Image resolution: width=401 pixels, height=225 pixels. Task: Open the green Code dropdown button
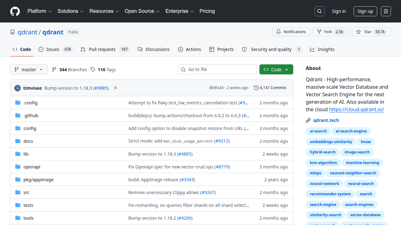(276, 69)
